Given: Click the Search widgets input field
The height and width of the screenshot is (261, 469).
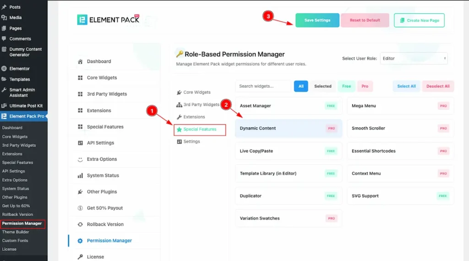Looking at the screenshot, I should click(263, 86).
